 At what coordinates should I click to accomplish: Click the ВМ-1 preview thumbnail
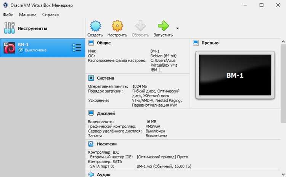(x=235, y=75)
